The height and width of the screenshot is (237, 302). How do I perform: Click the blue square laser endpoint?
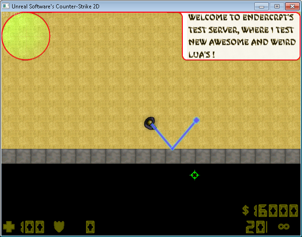(196, 120)
